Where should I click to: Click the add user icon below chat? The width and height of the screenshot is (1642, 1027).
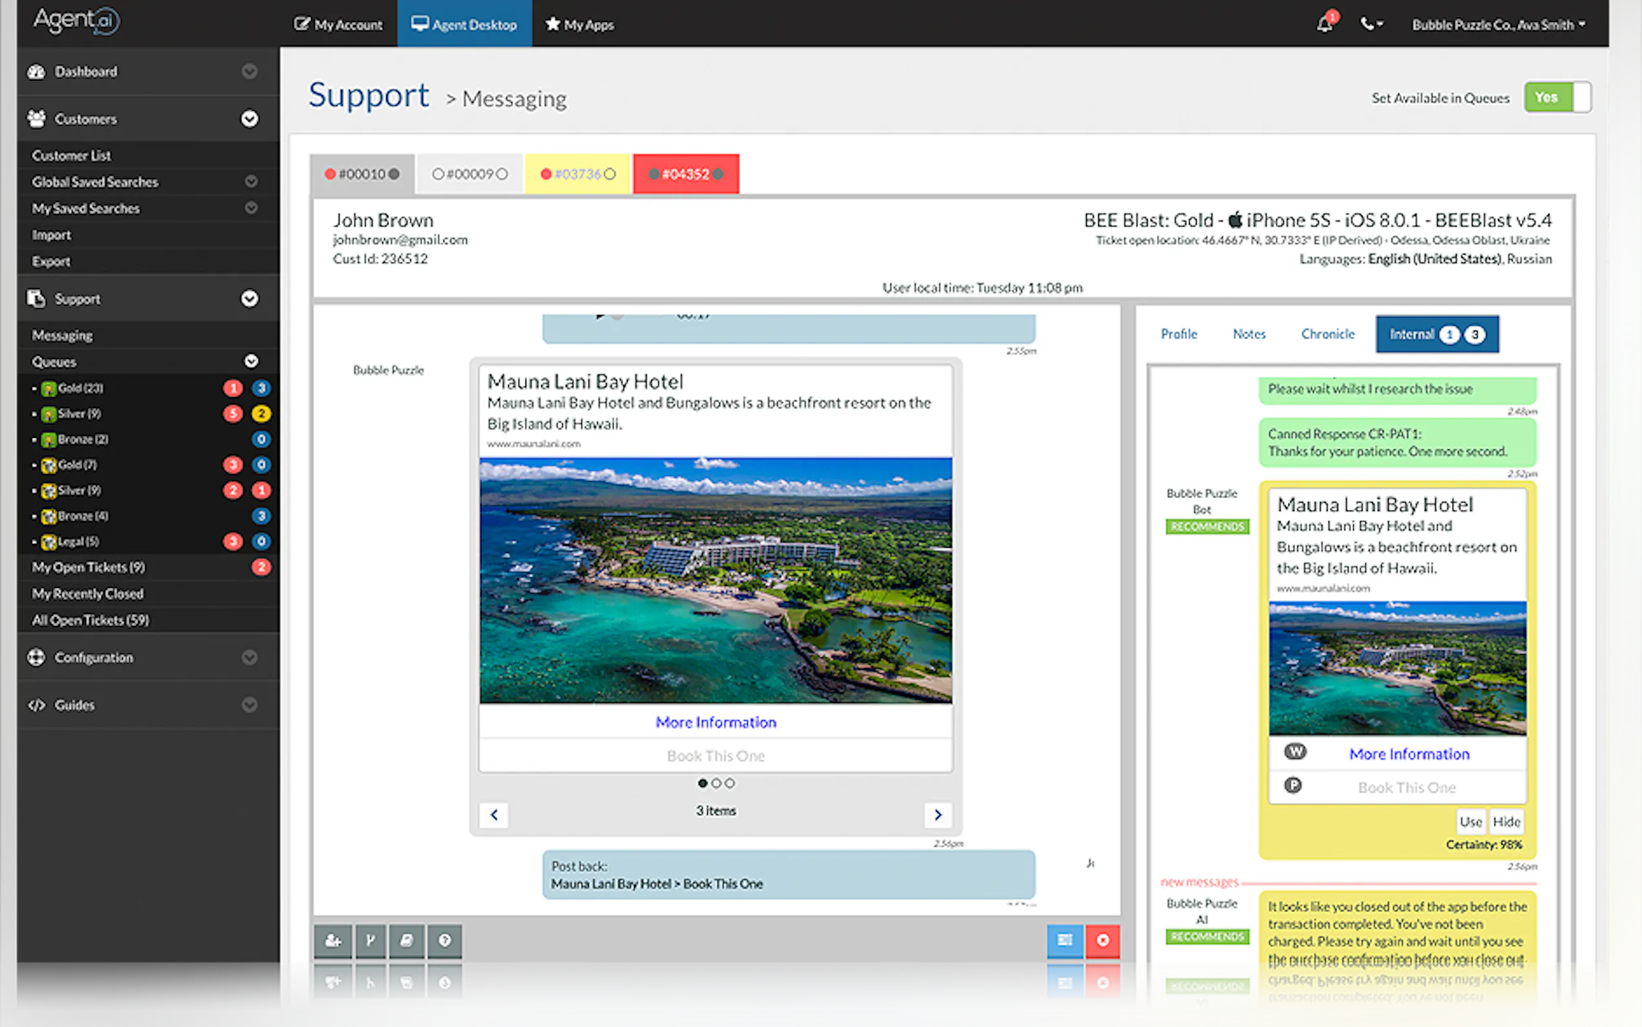click(x=333, y=941)
